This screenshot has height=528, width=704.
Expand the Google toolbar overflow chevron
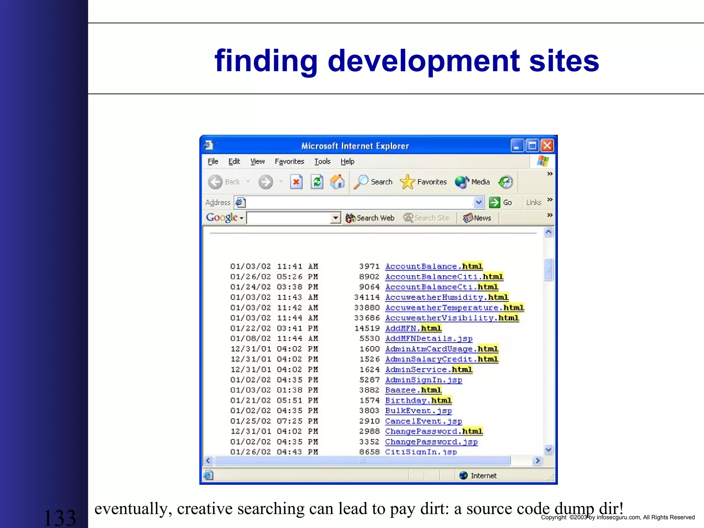[550, 215]
